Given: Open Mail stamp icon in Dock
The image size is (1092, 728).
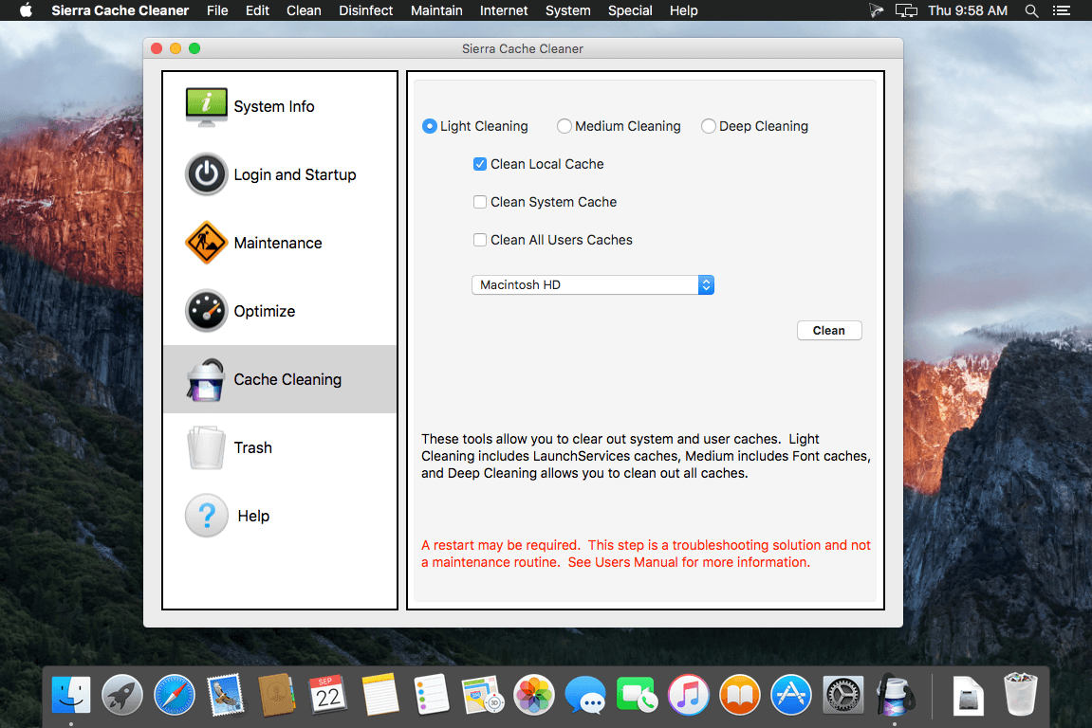Looking at the screenshot, I should 226,695.
